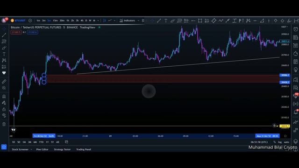This screenshot has height=168, width=299.
Task: Open notifications bell in right sidebar
Action: 296,112
